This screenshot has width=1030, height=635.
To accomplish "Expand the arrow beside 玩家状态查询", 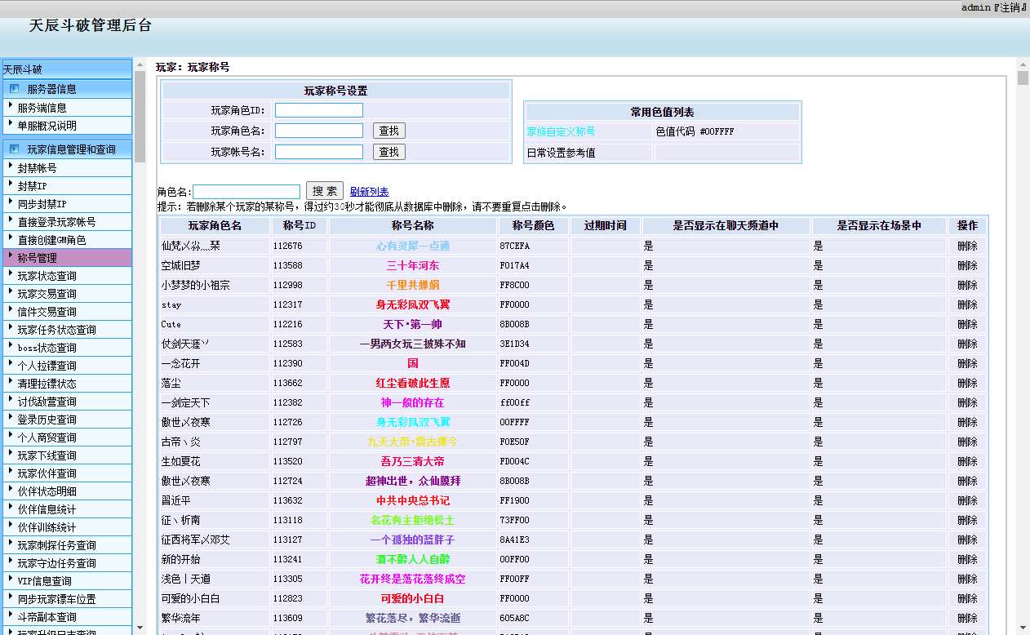I will click(11, 274).
